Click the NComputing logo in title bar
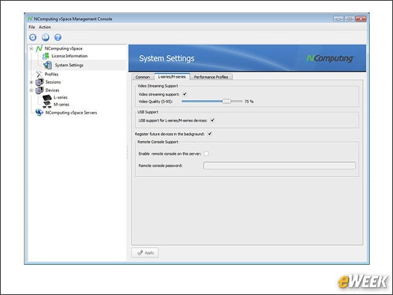The height and width of the screenshot is (295, 393). coord(30,19)
